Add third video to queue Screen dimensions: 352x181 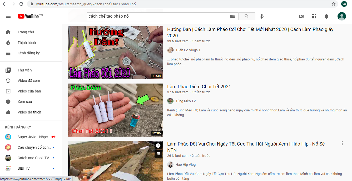point(158,154)
